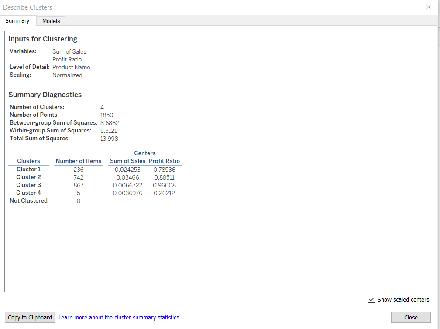Toggle the Show scaled centers checkbox
Image resolution: width=440 pixels, height=329 pixels.
[x=371, y=299]
